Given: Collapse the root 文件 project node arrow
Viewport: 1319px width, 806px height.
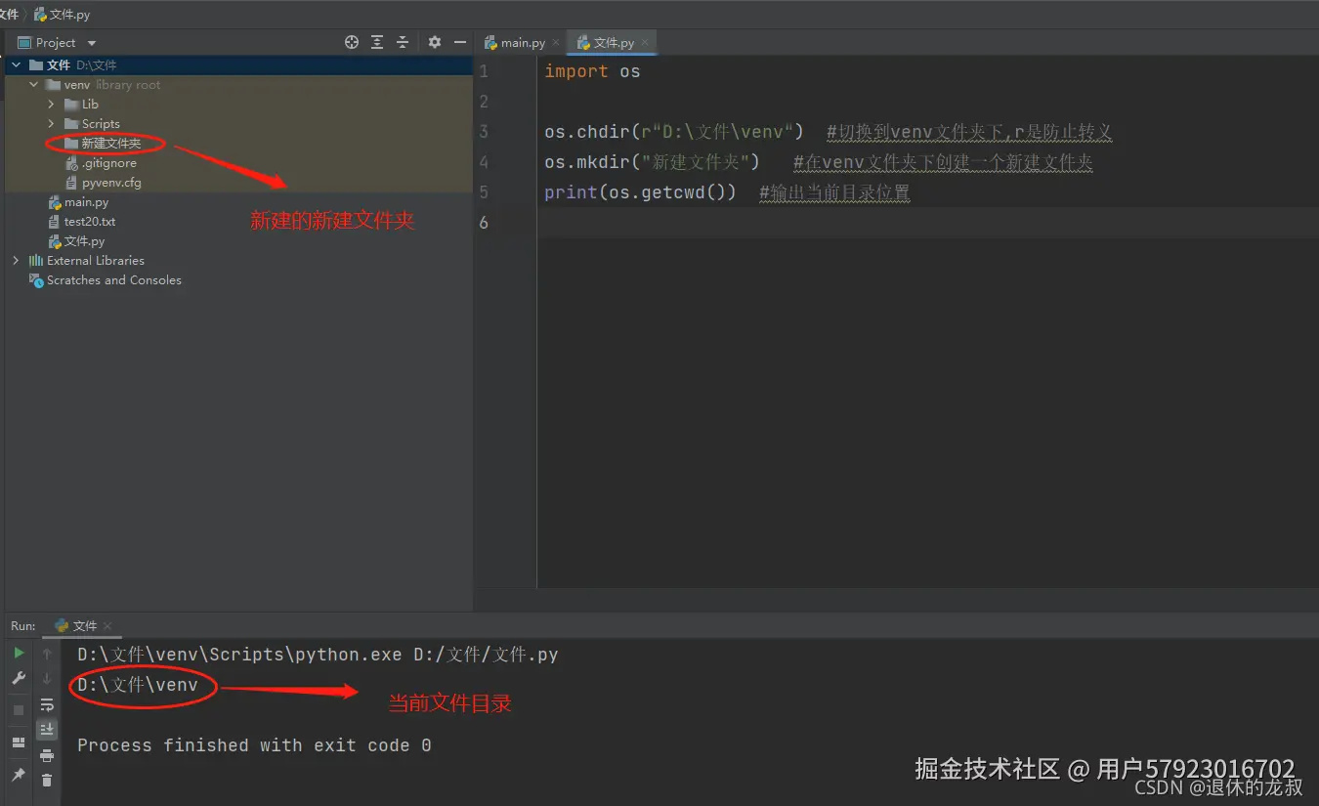Looking at the screenshot, I should point(17,65).
